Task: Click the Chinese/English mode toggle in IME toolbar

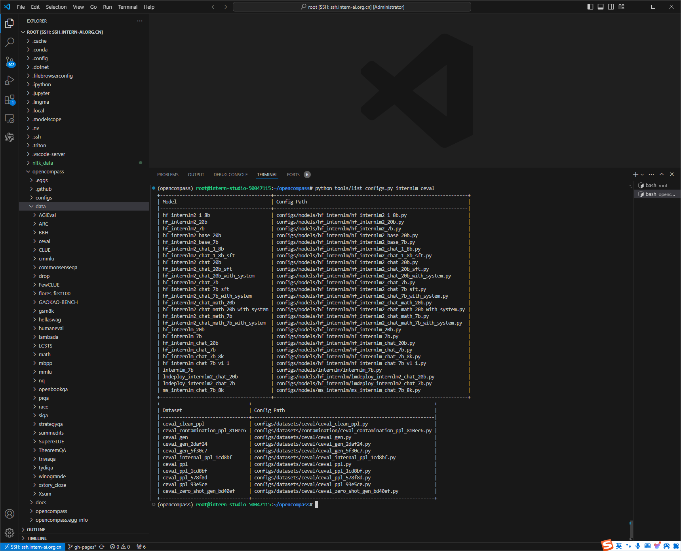Action: 619,546
